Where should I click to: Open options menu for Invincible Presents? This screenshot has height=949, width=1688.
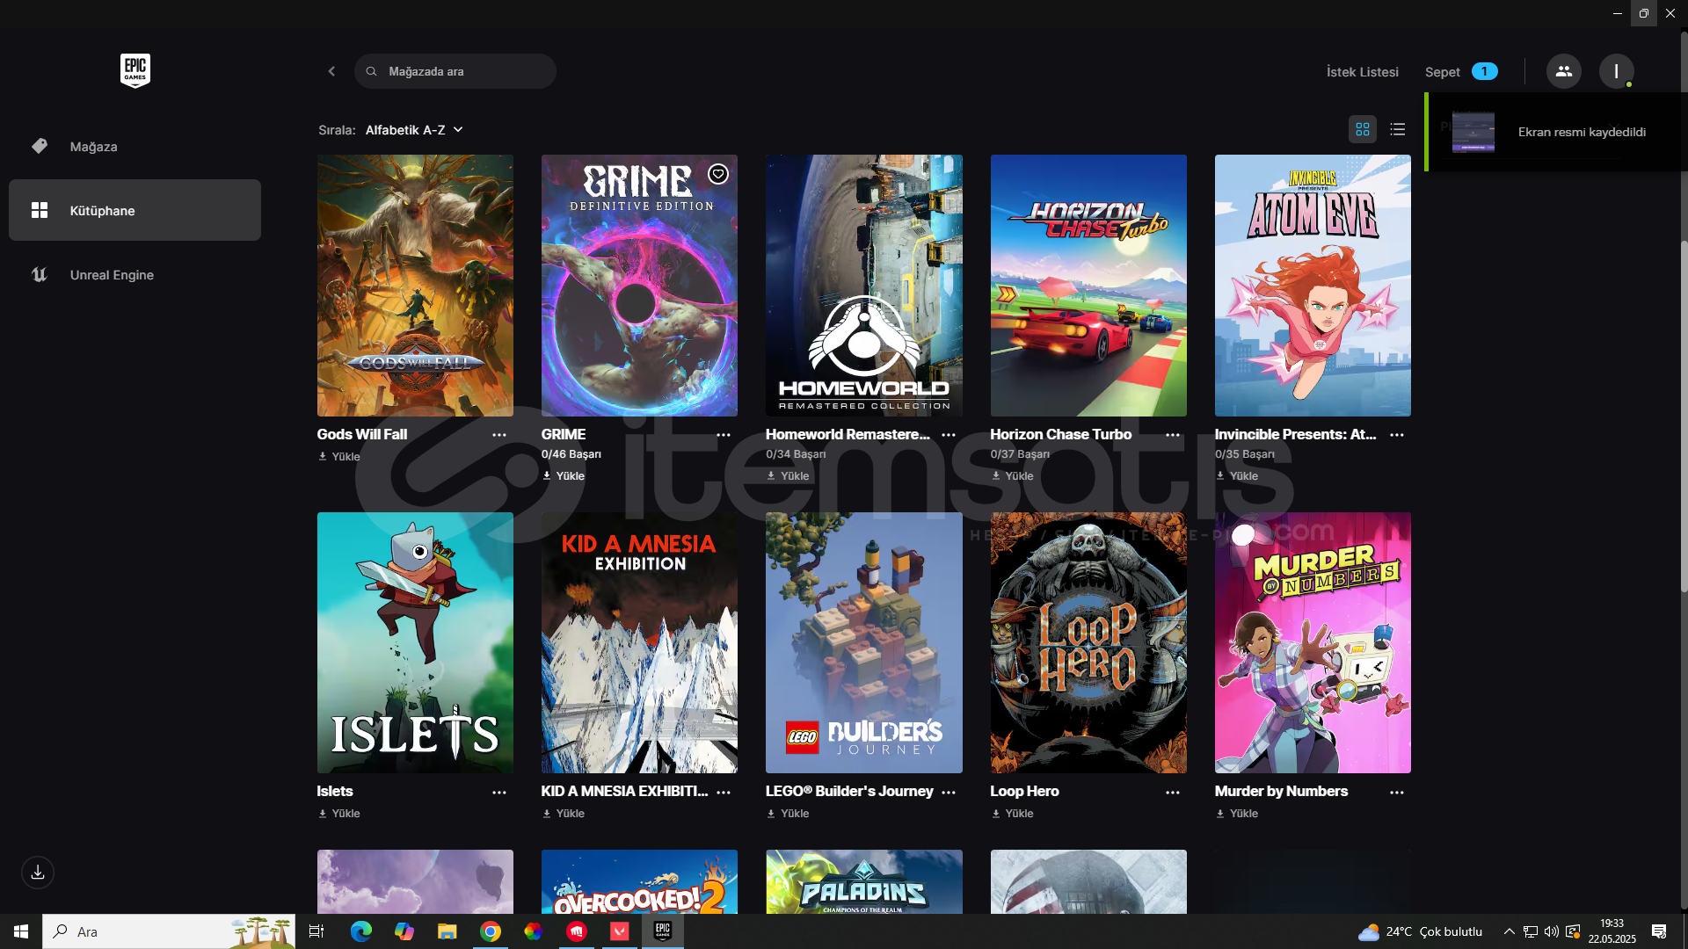click(x=1397, y=435)
